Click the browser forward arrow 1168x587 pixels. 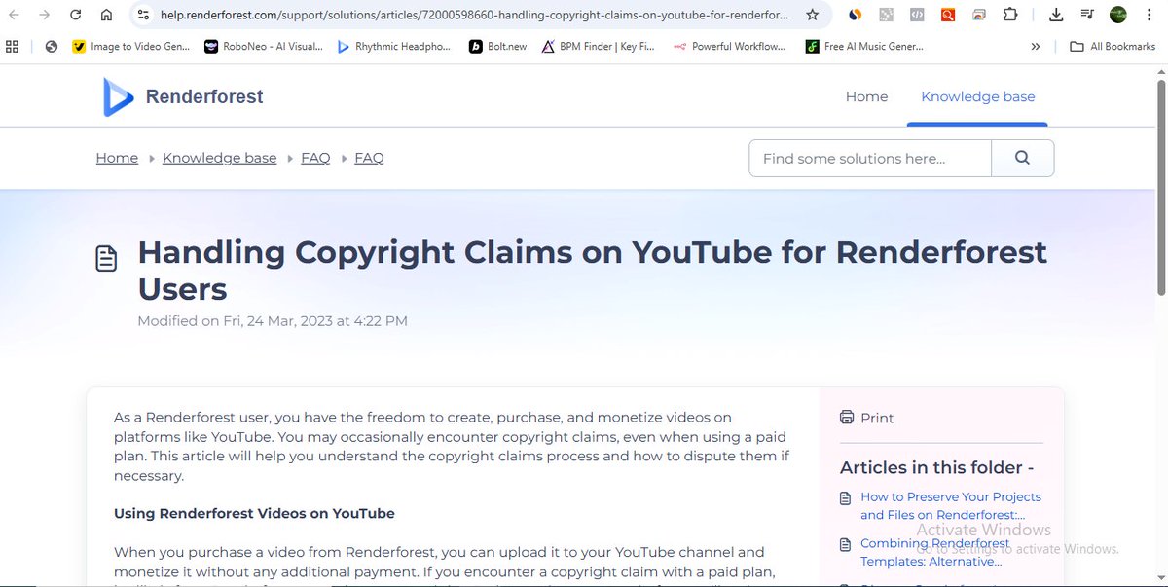(46, 15)
